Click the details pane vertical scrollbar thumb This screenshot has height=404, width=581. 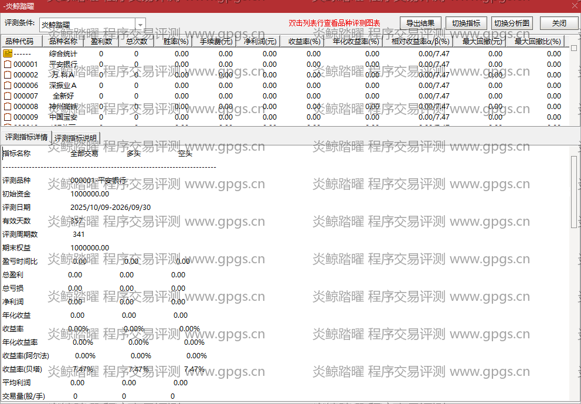point(574,192)
